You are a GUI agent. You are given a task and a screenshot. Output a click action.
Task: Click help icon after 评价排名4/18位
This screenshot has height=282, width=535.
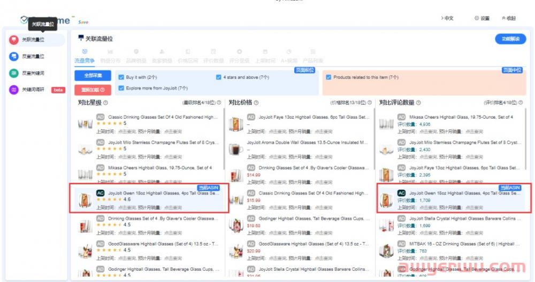(521, 103)
